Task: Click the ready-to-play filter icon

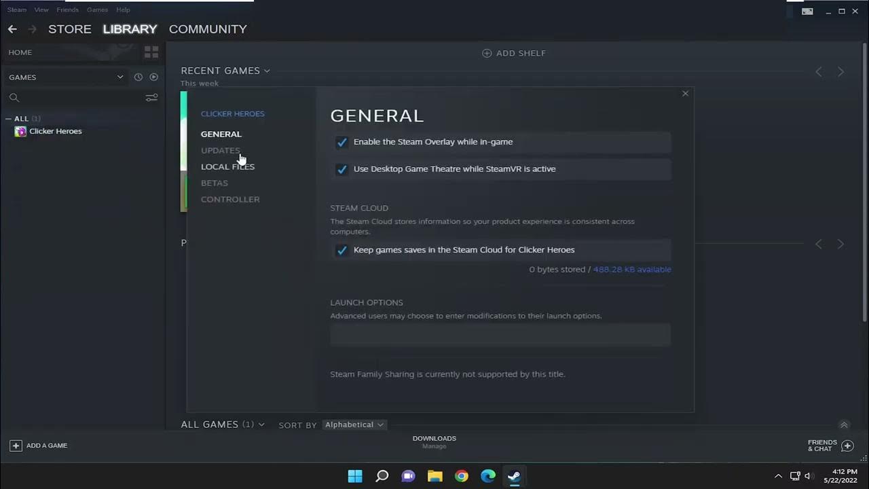Action: click(x=154, y=77)
